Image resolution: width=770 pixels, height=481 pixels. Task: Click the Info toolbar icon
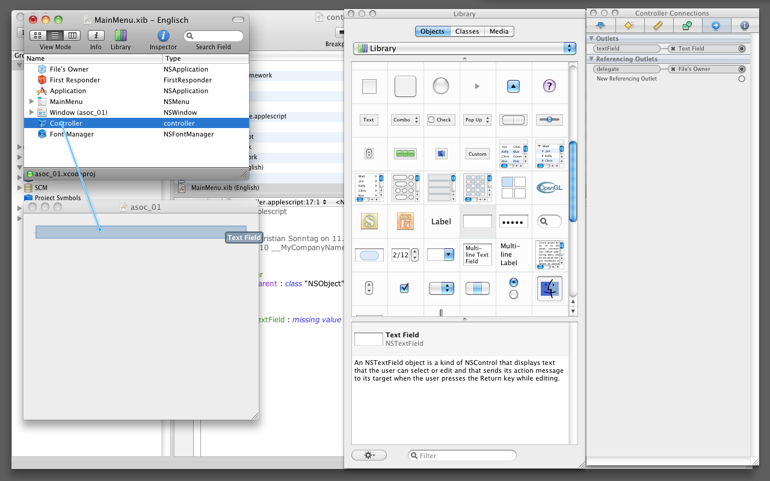96,36
